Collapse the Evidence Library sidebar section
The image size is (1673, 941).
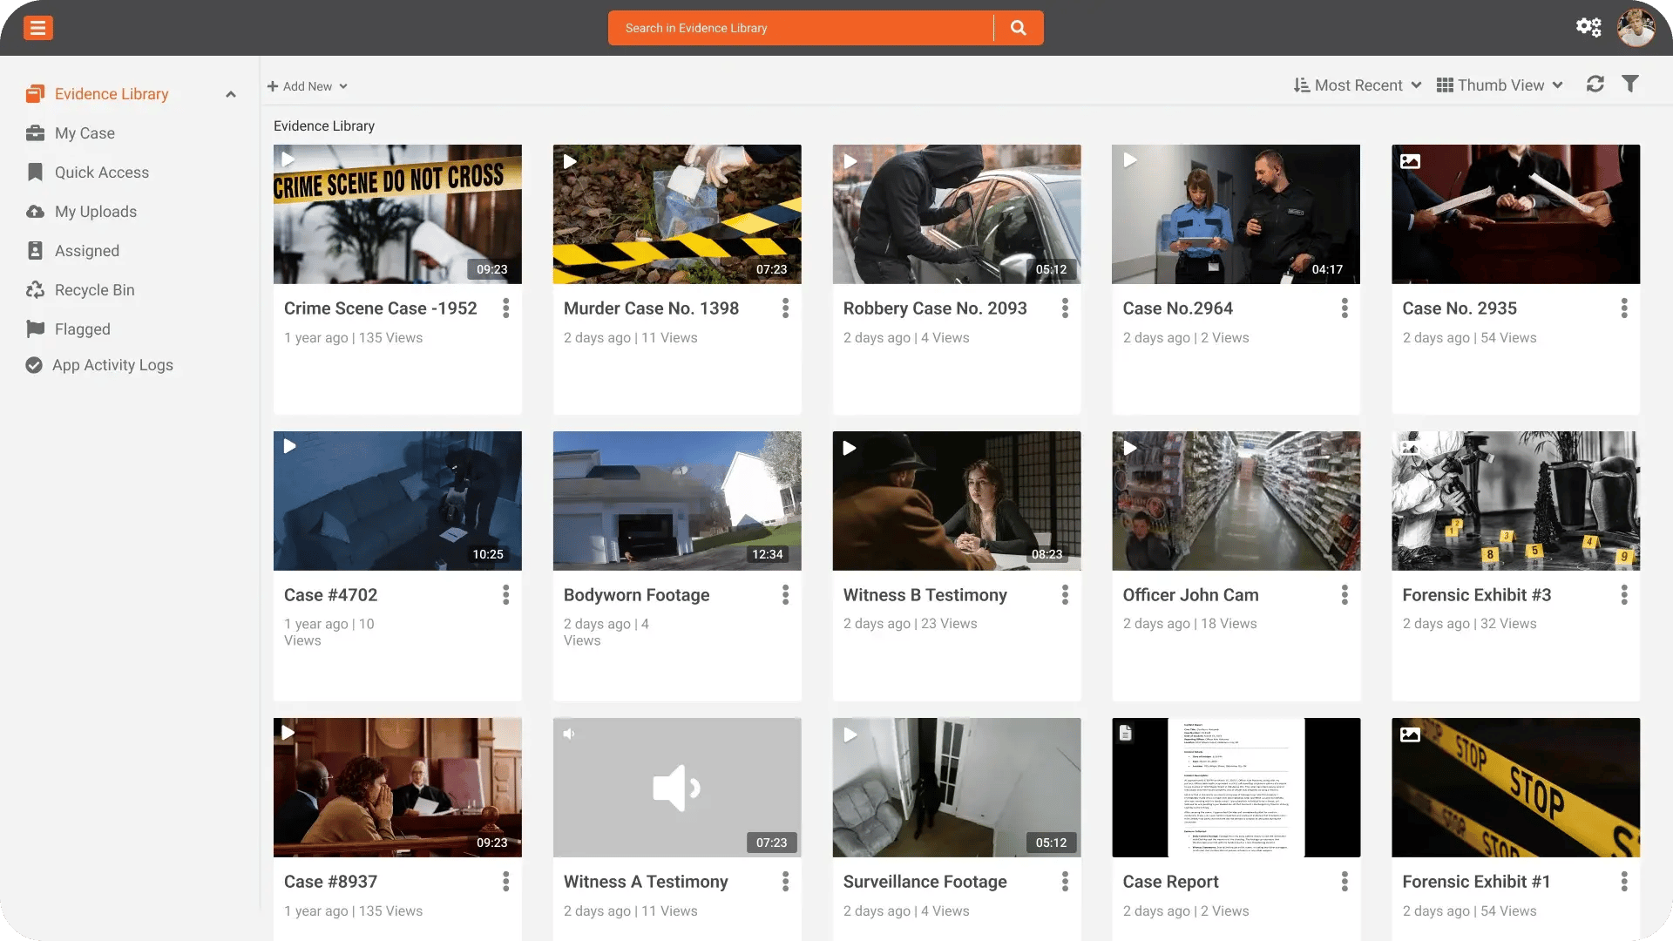pos(231,94)
